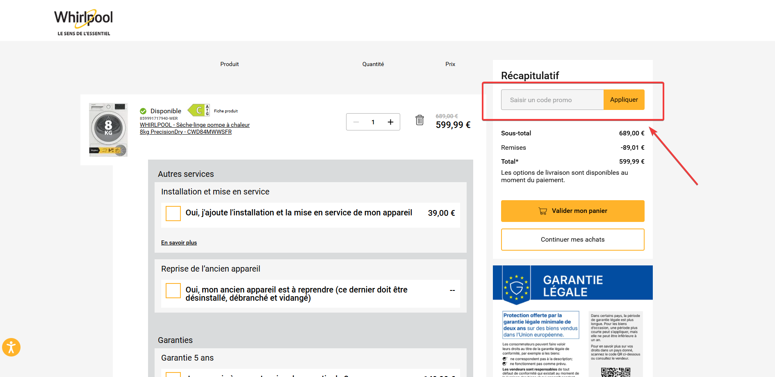Click the dryer product thumbnail

tap(108, 130)
